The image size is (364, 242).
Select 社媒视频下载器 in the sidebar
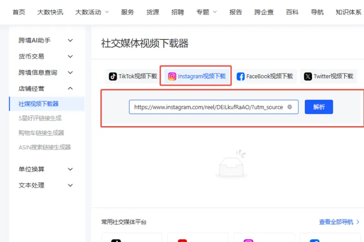point(47,104)
